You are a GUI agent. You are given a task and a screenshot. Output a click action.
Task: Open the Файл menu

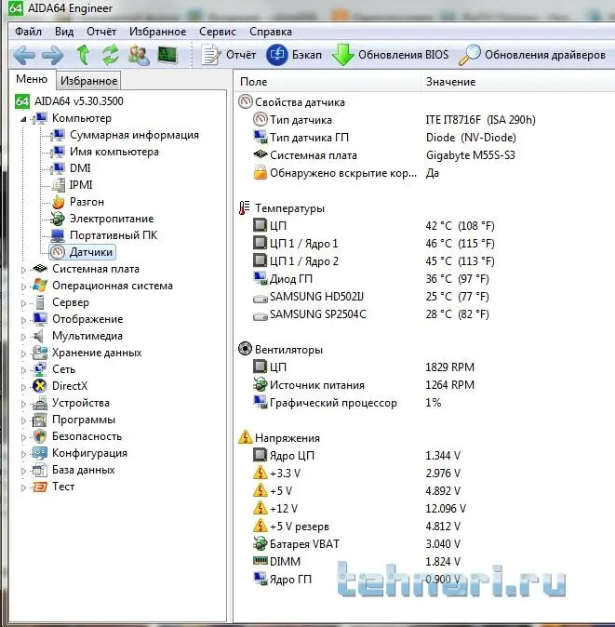tap(28, 32)
